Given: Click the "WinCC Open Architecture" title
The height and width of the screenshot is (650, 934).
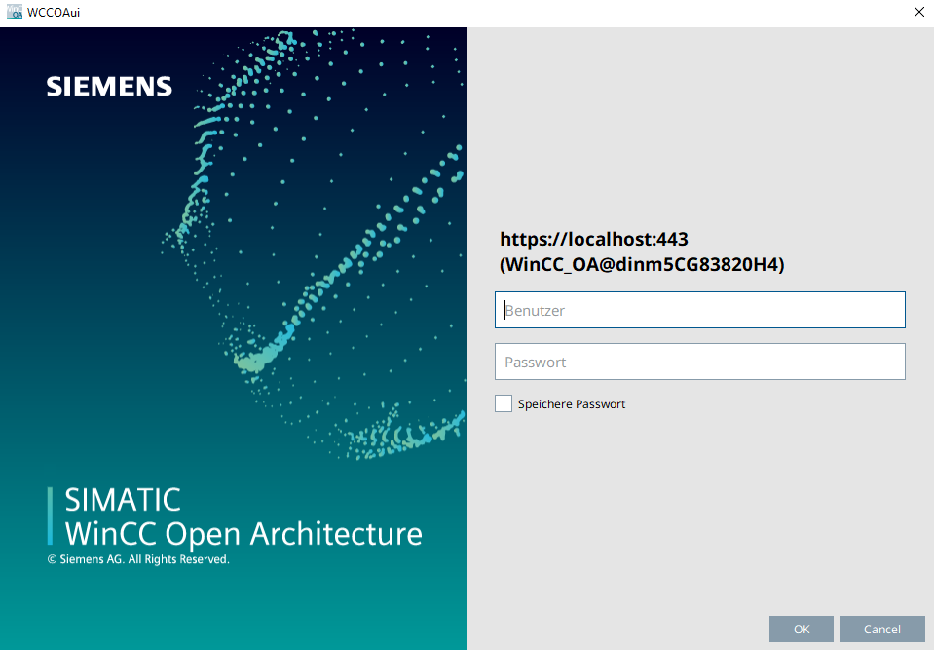Looking at the screenshot, I should (243, 534).
